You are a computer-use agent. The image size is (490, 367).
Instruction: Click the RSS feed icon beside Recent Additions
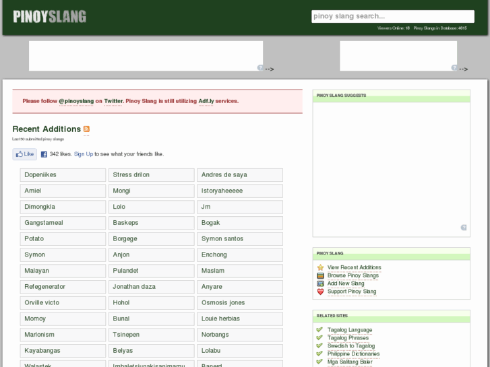pyautogui.click(x=86, y=129)
